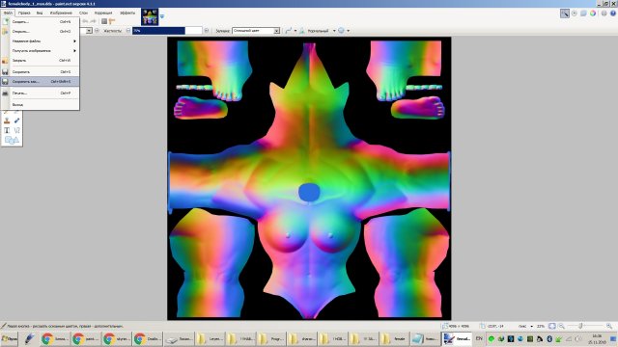
Task: Open paint.net Settings gear icon
Action: pyautogui.click(x=604, y=13)
